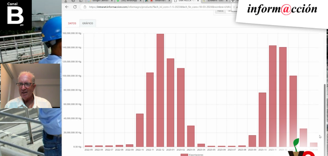
Task: Select the 2022-11 export bar
Action: 150,110
